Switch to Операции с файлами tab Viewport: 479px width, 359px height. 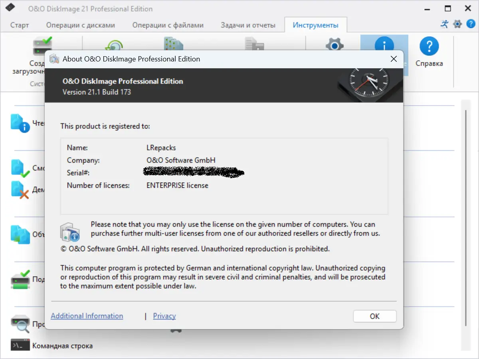point(168,25)
